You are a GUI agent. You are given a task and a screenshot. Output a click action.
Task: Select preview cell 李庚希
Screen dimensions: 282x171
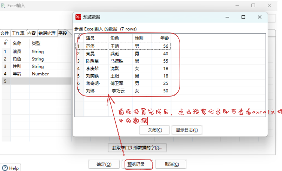(x=92, y=68)
